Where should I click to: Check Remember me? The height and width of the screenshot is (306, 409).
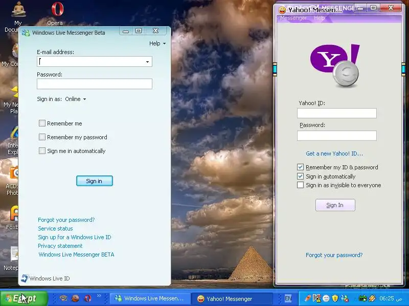click(x=42, y=123)
